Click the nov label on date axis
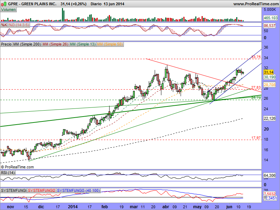The image size is (280, 210). [x=10, y=207]
